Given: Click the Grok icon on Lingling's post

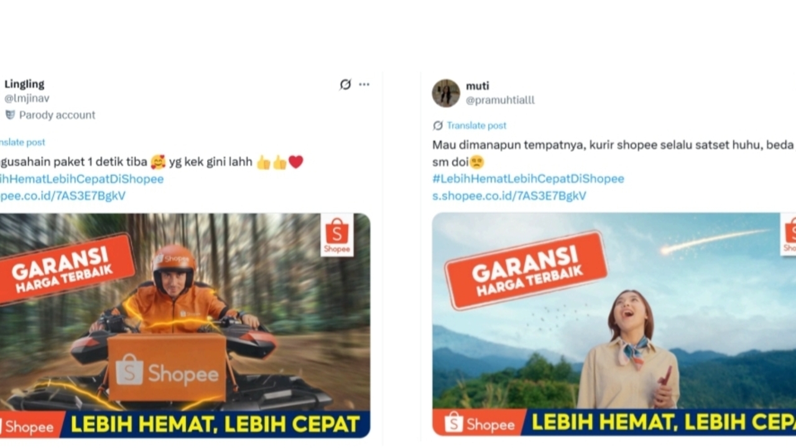Looking at the screenshot, I should (x=345, y=84).
